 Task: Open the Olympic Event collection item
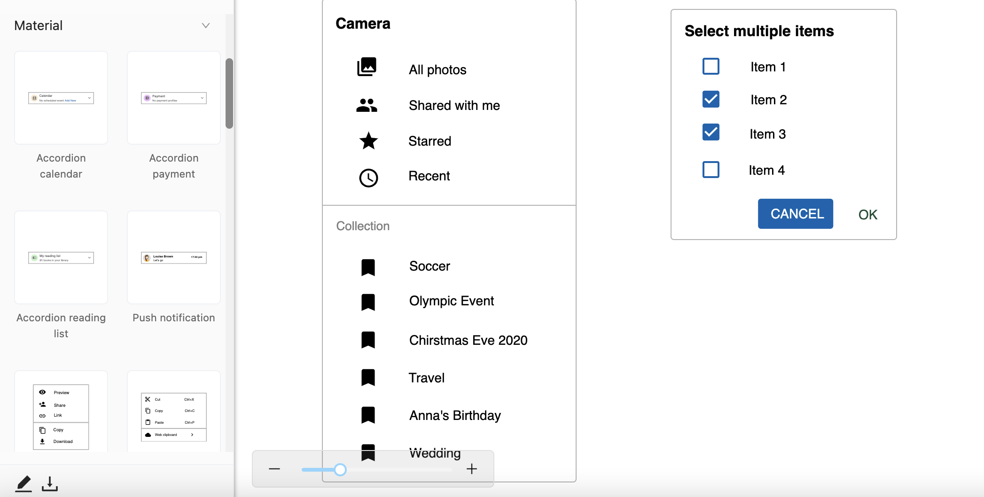point(451,301)
